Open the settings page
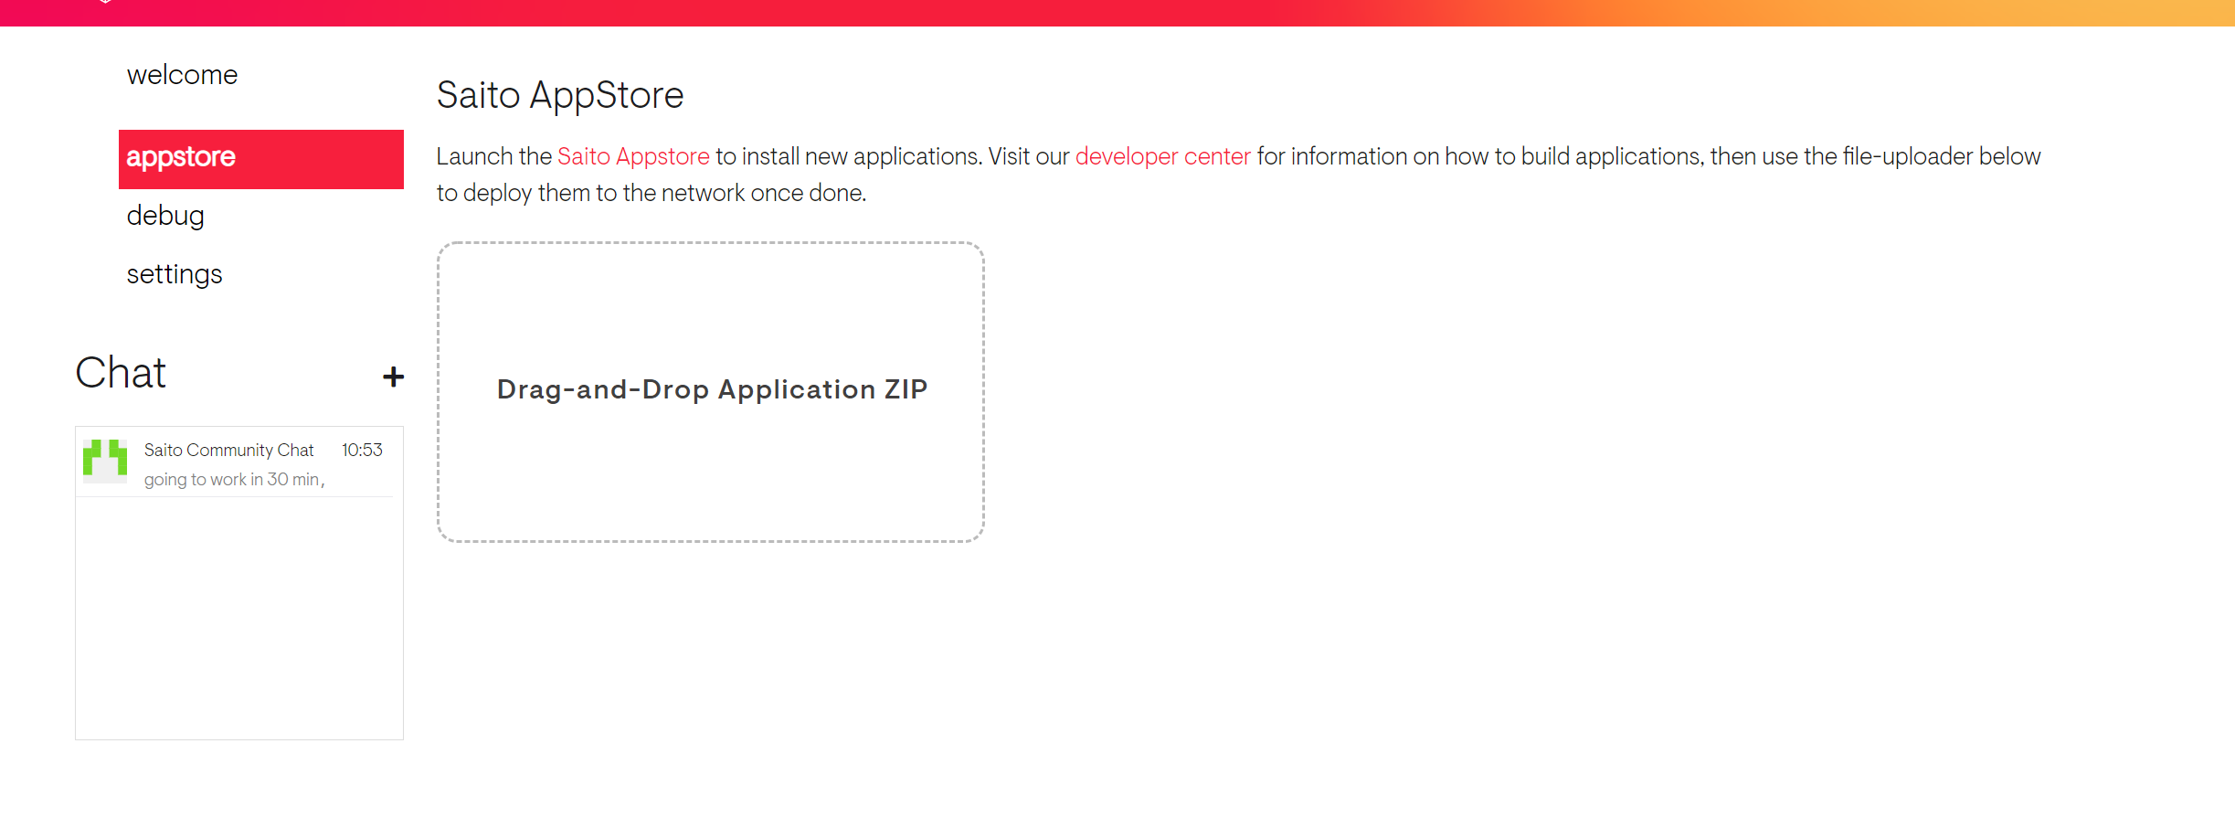 click(x=175, y=274)
